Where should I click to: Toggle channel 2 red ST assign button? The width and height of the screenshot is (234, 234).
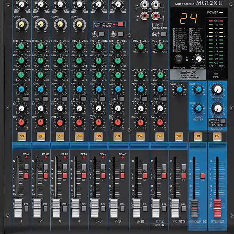(x=46, y=175)
